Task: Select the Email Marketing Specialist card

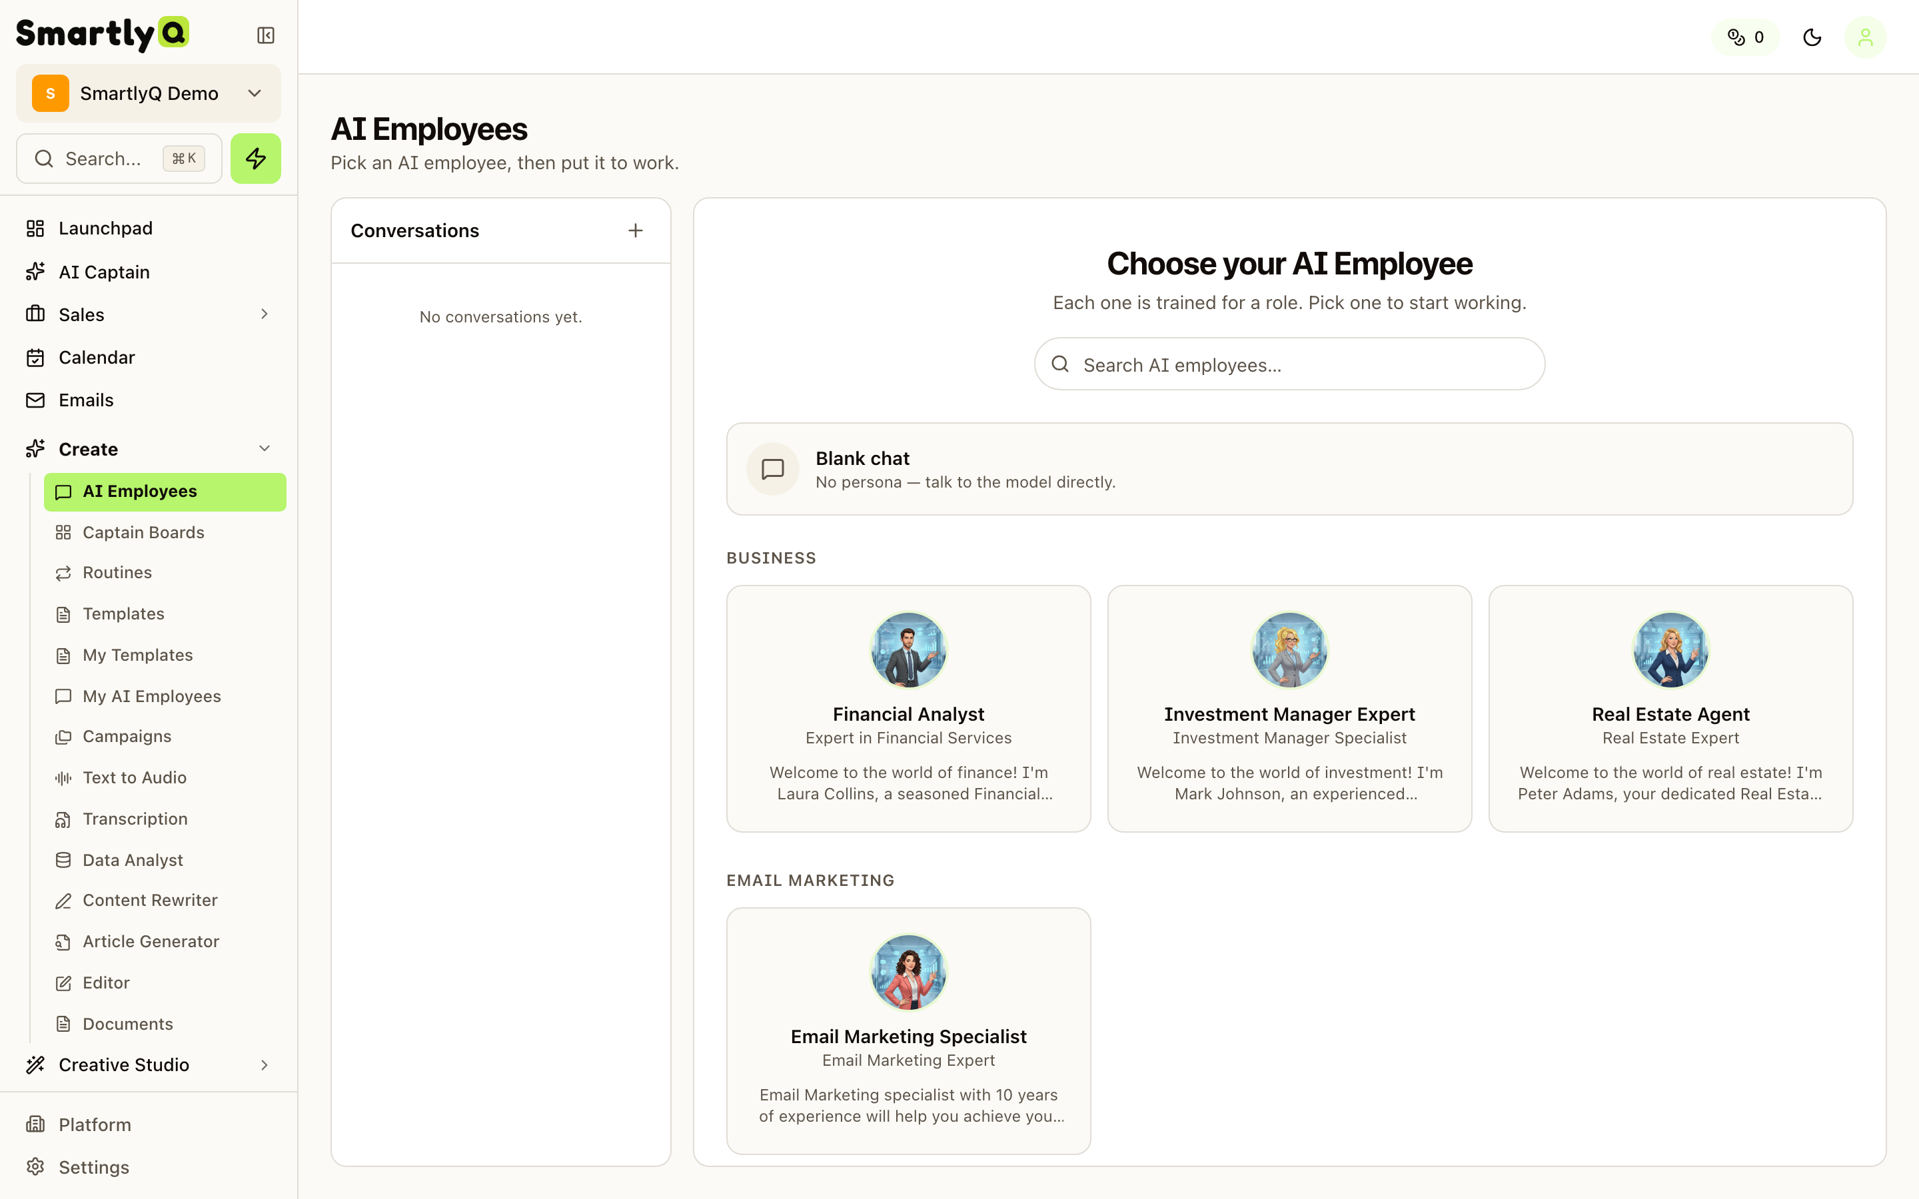Action: coord(908,1031)
